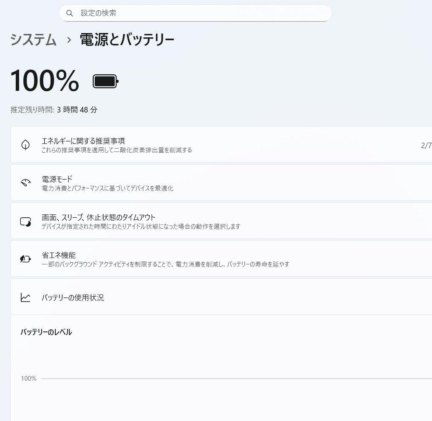Click the leaf icon for energy recommendations
The image size is (432, 421).
tap(26, 145)
